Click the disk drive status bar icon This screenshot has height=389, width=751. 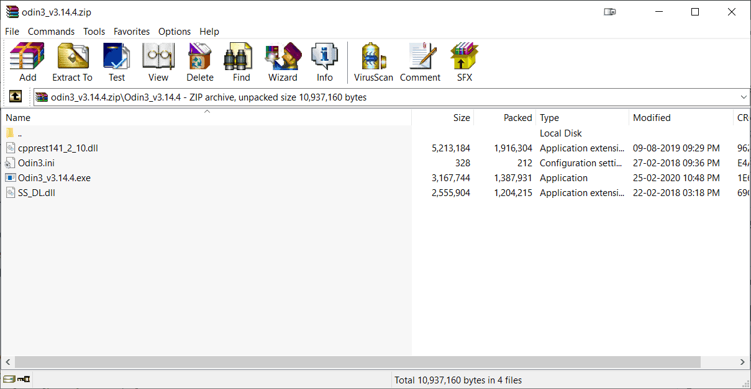(9, 379)
